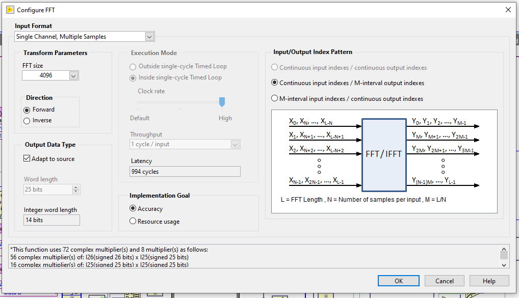Click the Cancel button
Screen dimensions: 519x298
tap(444, 280)
